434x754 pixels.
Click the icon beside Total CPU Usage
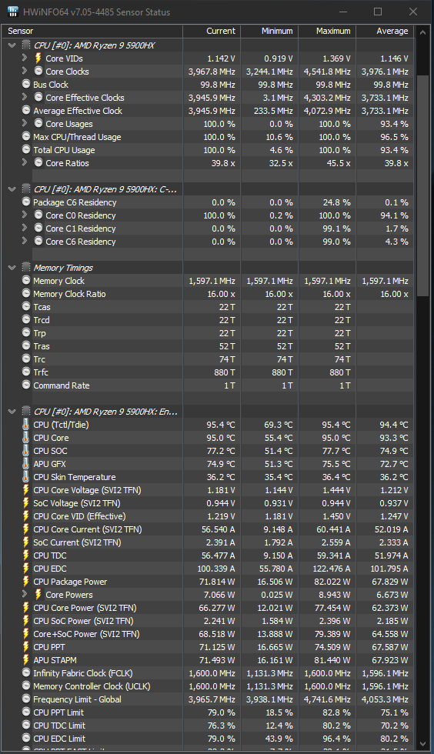pos(26,149)
